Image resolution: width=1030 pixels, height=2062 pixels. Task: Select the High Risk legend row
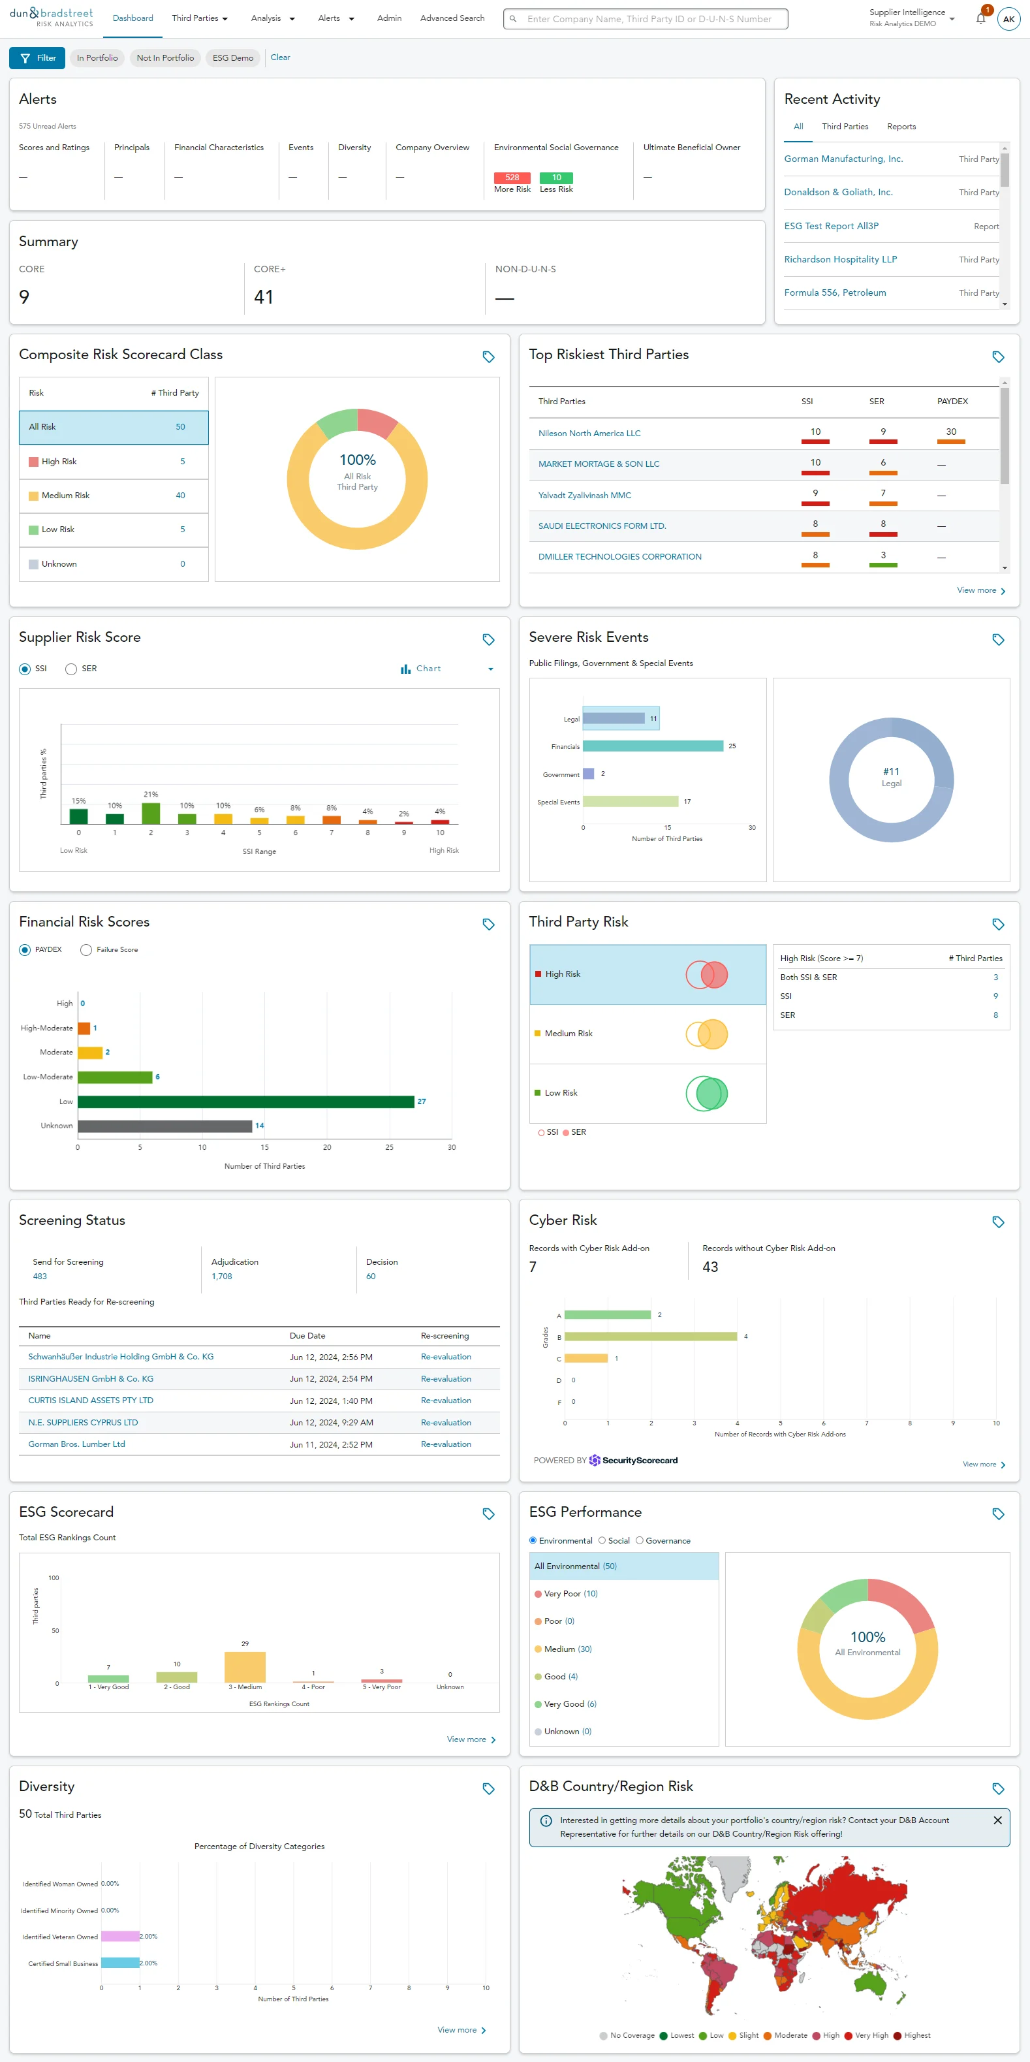coord(114,461)
